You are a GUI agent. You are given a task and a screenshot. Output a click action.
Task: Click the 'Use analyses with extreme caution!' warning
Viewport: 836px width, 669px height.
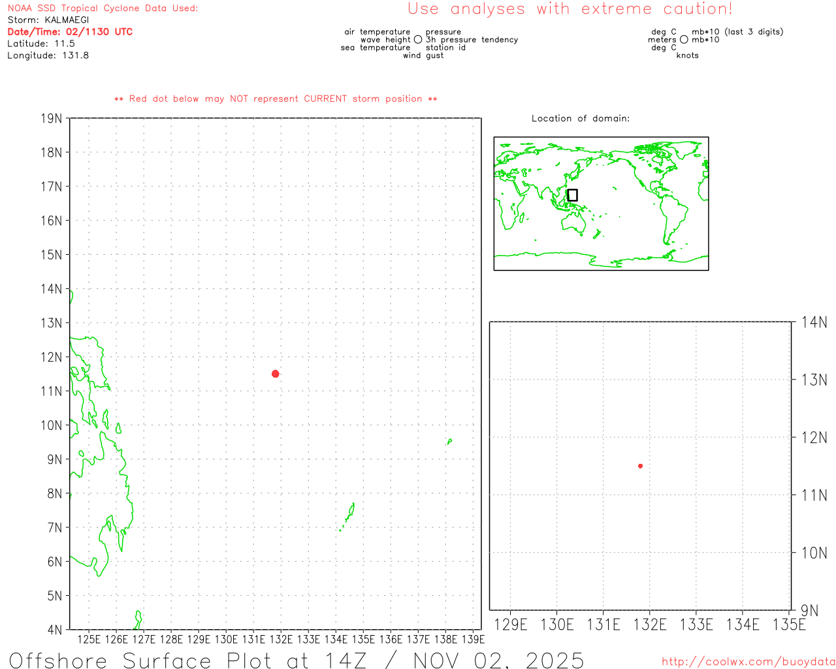pyautogui.click(x=570, y=9)
